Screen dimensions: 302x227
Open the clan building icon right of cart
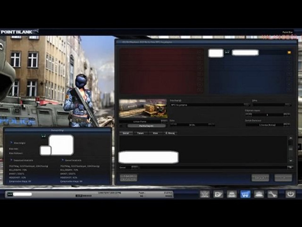(x=259, y=194)
